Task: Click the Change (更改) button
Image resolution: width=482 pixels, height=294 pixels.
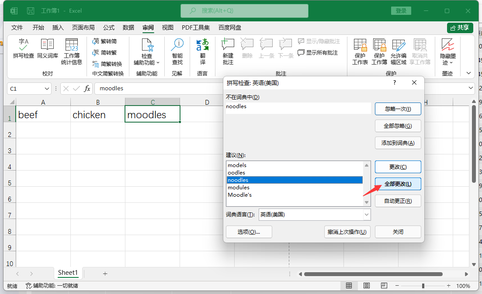Action: [x=398, y=167]
